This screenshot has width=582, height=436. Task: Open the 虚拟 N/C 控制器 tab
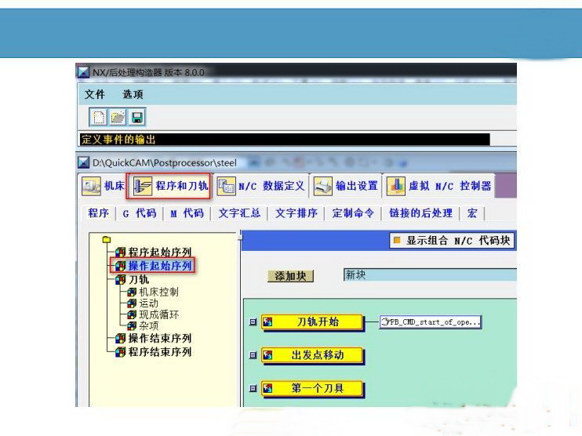440,187
